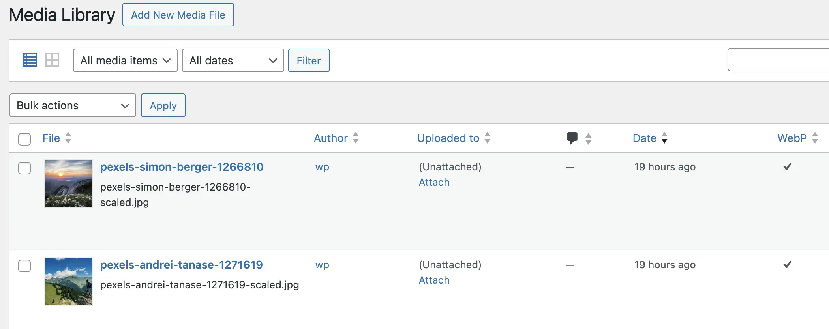Open the mountain hiker image thumbnail

pyautogui.click(x=69, y=281)
